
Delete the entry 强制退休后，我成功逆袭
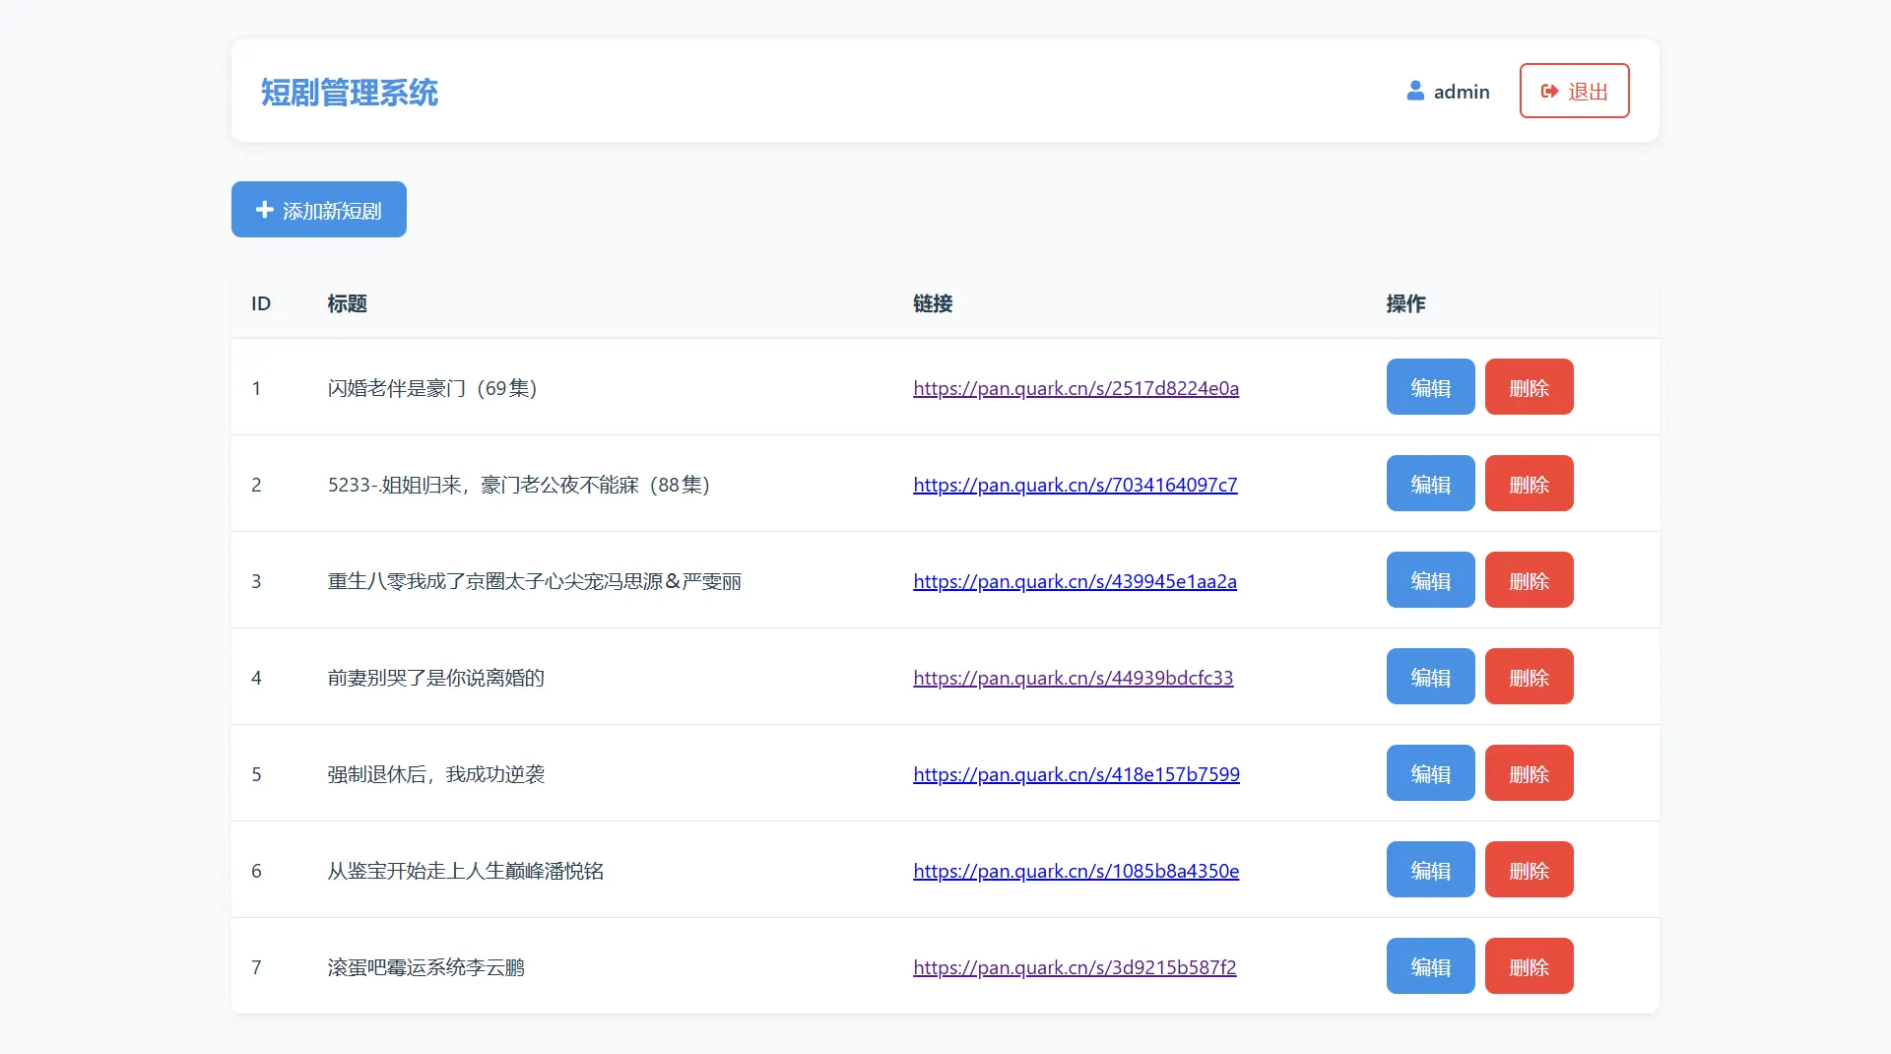point(1528,773)
